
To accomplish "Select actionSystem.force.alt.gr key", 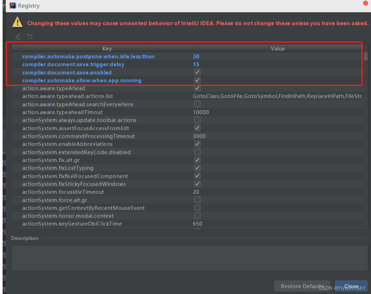I will click(55, 200).
